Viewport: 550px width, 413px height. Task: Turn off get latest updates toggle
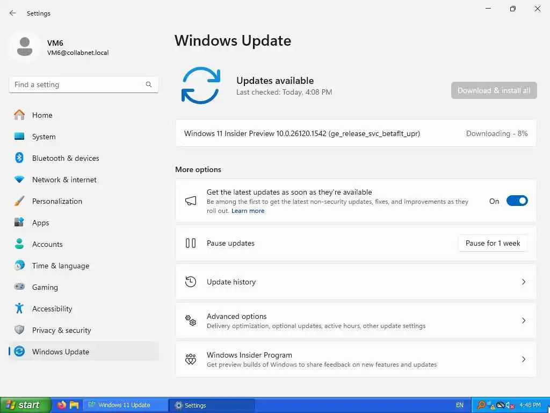tap(517, 201)
